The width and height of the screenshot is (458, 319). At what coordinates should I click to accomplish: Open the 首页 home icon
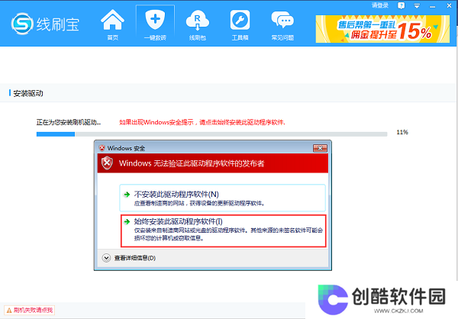[112, 20]
